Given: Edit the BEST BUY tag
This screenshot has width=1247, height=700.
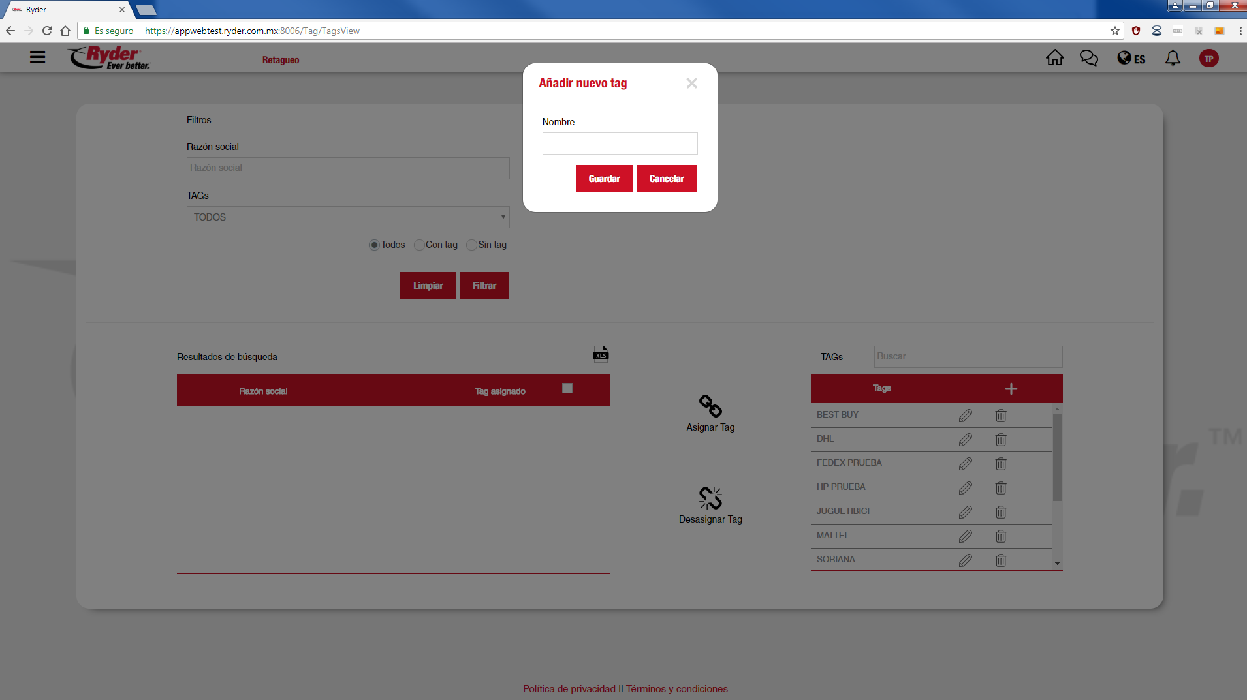Looking at the screenshot, I should pos(965,416).
